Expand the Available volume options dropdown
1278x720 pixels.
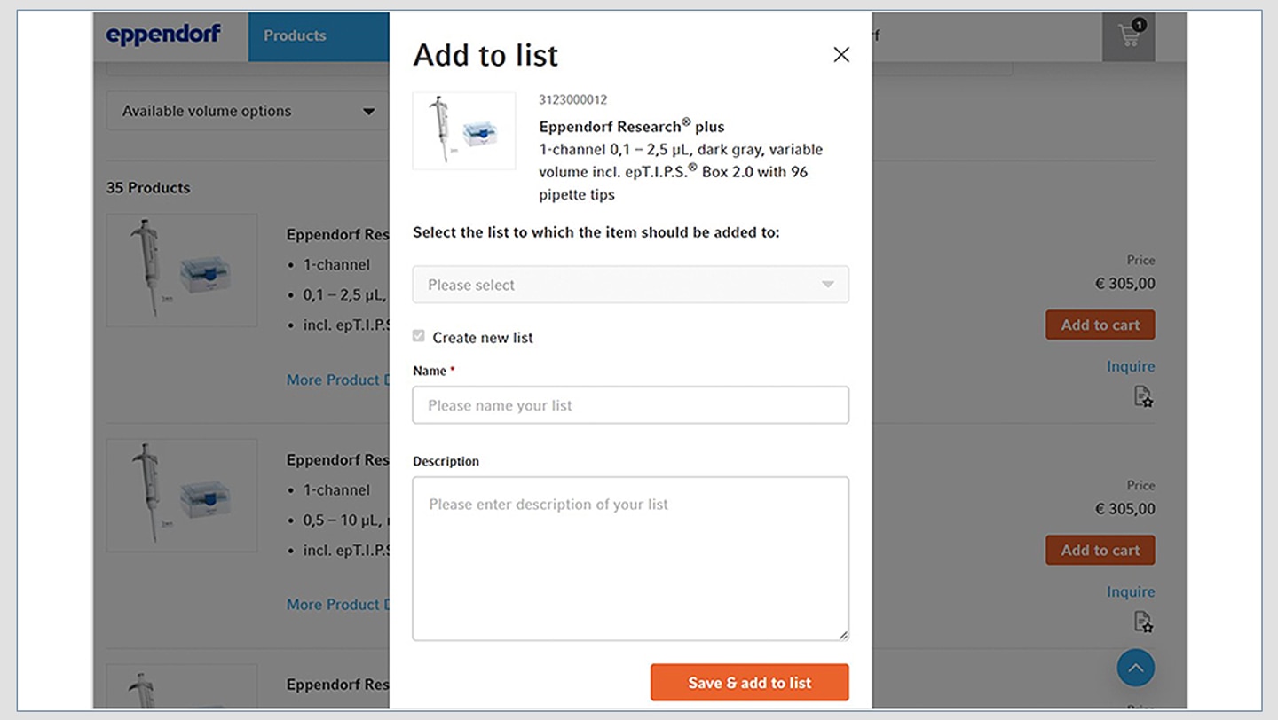point(248,112)
